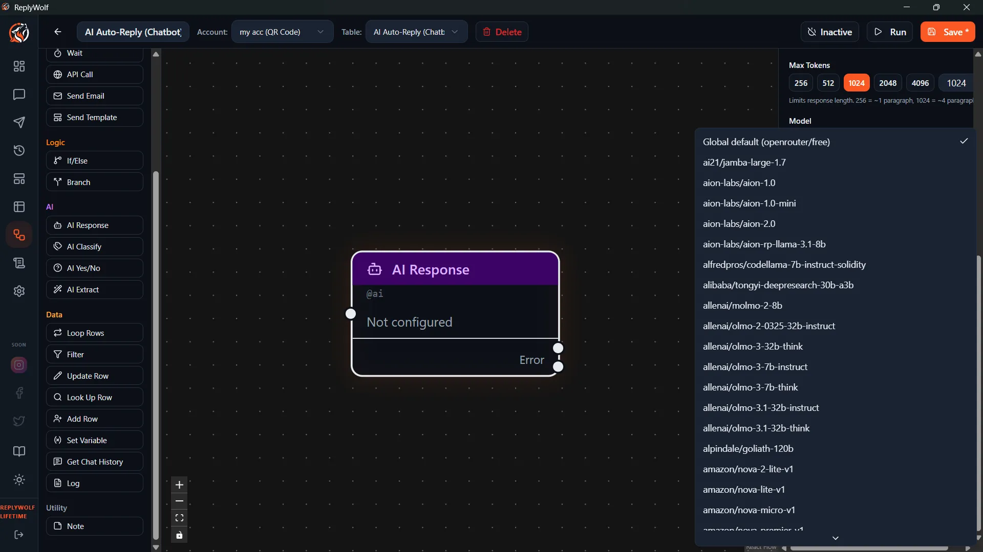Image resolution: width=983 pixels, height=552 pixels.
Task: Click the ReplyWolf wolf logo in sidebar
Action: click(19, 33)
